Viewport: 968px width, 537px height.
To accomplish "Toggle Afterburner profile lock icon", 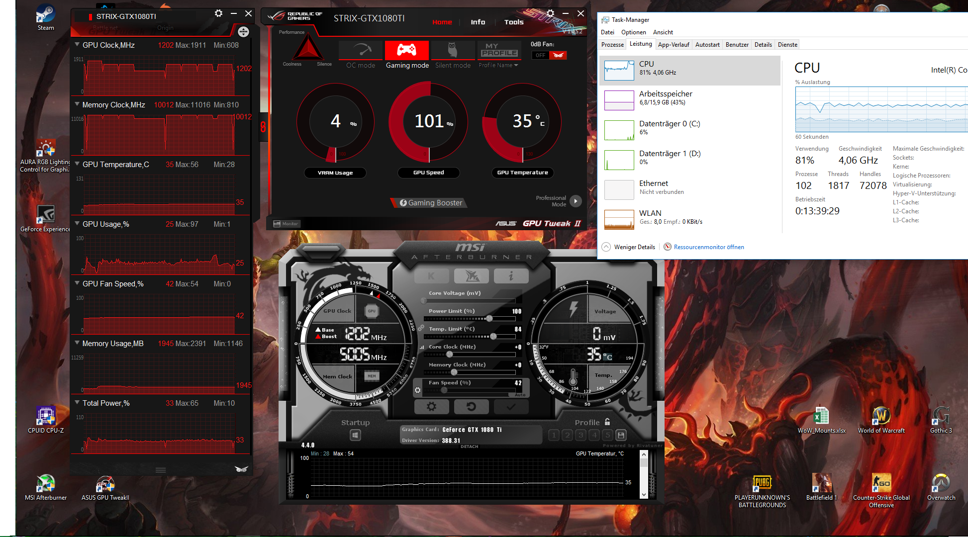I will click(607, 422).
